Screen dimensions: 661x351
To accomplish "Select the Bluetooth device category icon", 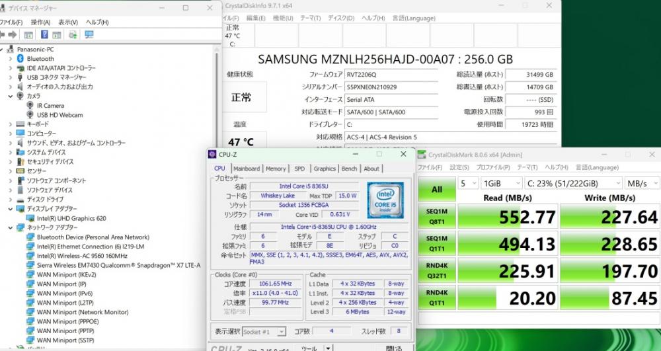I will point(20,59).
